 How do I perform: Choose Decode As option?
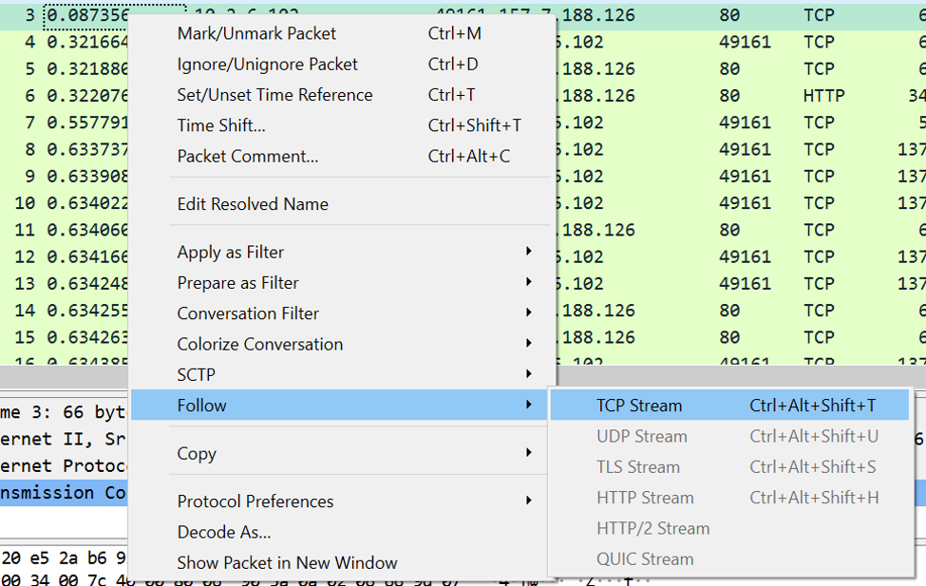click(223, 532)
